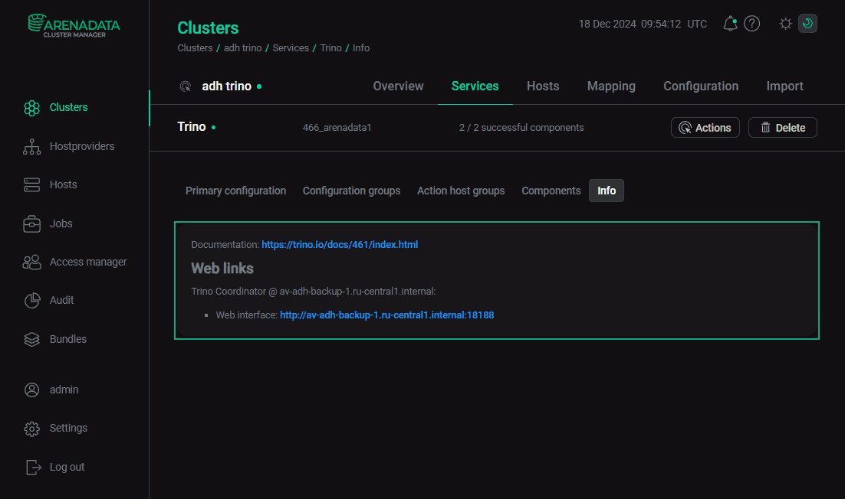
Task: Click the Clusters sidebar icon
Action: click(x=31, y=108)
